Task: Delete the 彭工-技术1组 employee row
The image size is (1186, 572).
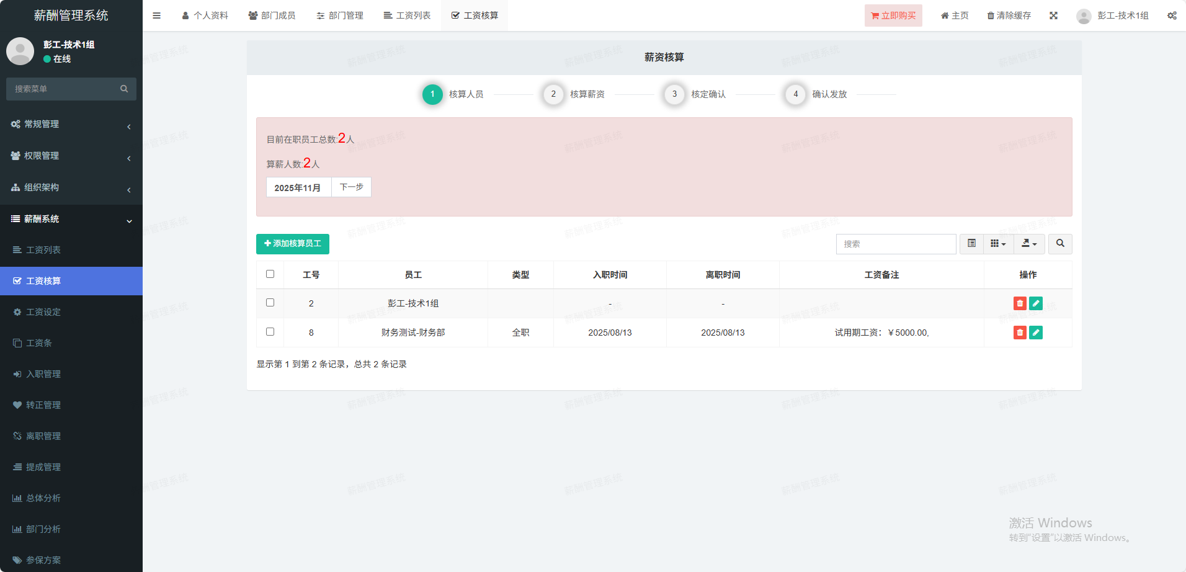Action: pos(1019,303)
